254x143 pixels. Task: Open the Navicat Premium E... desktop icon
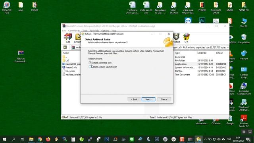(21, 56)
